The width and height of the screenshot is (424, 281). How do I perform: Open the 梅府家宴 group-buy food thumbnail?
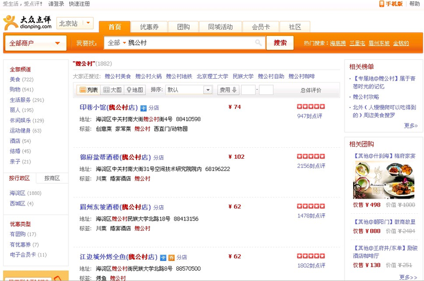(383, 180)
